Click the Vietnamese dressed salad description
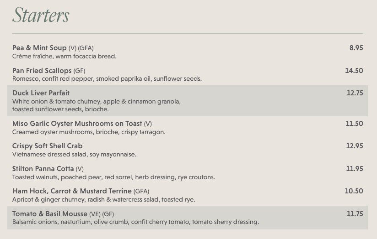The width and height of the screenshot is (377, 239). [x=74, y=154]
